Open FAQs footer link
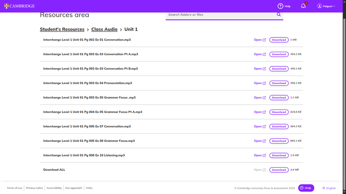346x194 pixels. (89, 188)
